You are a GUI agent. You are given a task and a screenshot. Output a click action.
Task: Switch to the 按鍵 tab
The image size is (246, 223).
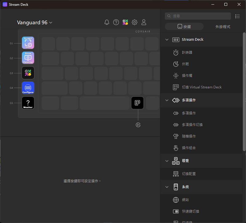click(x=184, y=27)
